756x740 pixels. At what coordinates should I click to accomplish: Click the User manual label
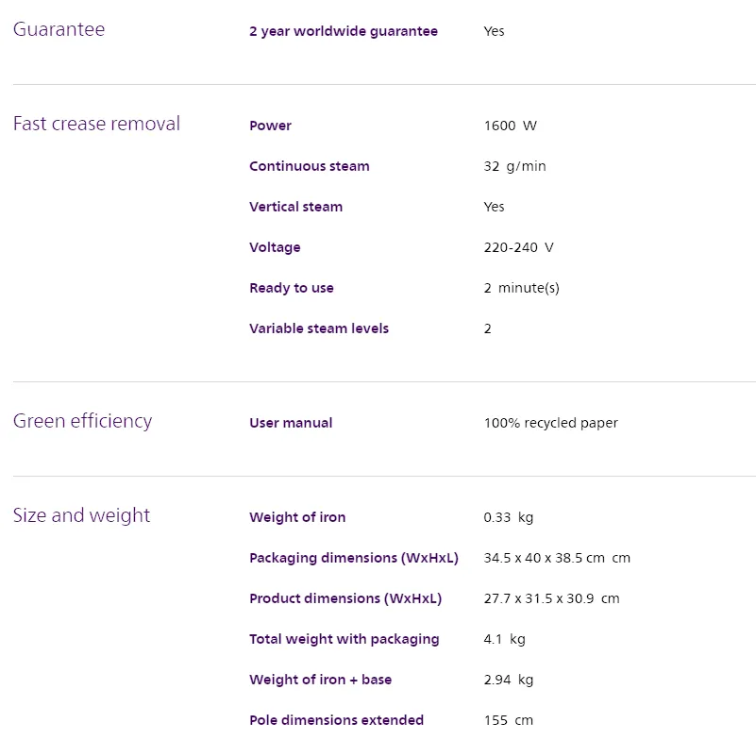291,423
